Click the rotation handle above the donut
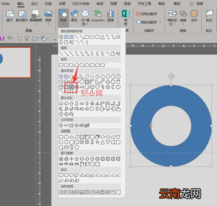The height and width of the screenshot is (206, 217). point(171,76)
